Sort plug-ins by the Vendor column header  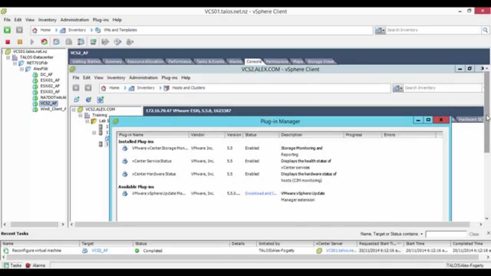click(207, 135)
